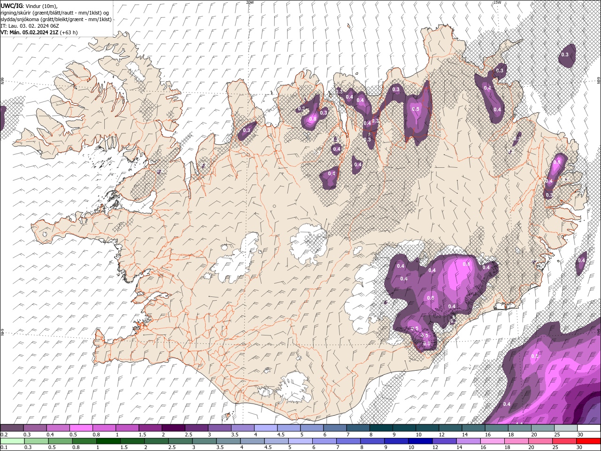
Task: Click the '4.5' label on the snow scale
Action: pos(281,435)
